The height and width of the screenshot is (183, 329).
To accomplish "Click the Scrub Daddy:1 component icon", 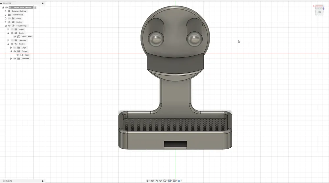I will (13, 26).
